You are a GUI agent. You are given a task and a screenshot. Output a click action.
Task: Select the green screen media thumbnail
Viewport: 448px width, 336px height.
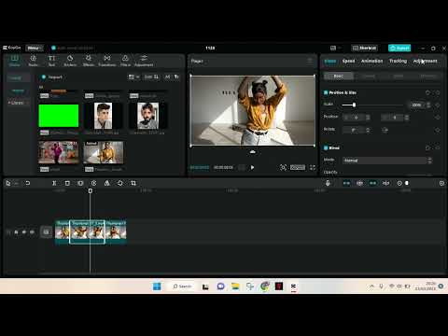(x=59, y=116)
